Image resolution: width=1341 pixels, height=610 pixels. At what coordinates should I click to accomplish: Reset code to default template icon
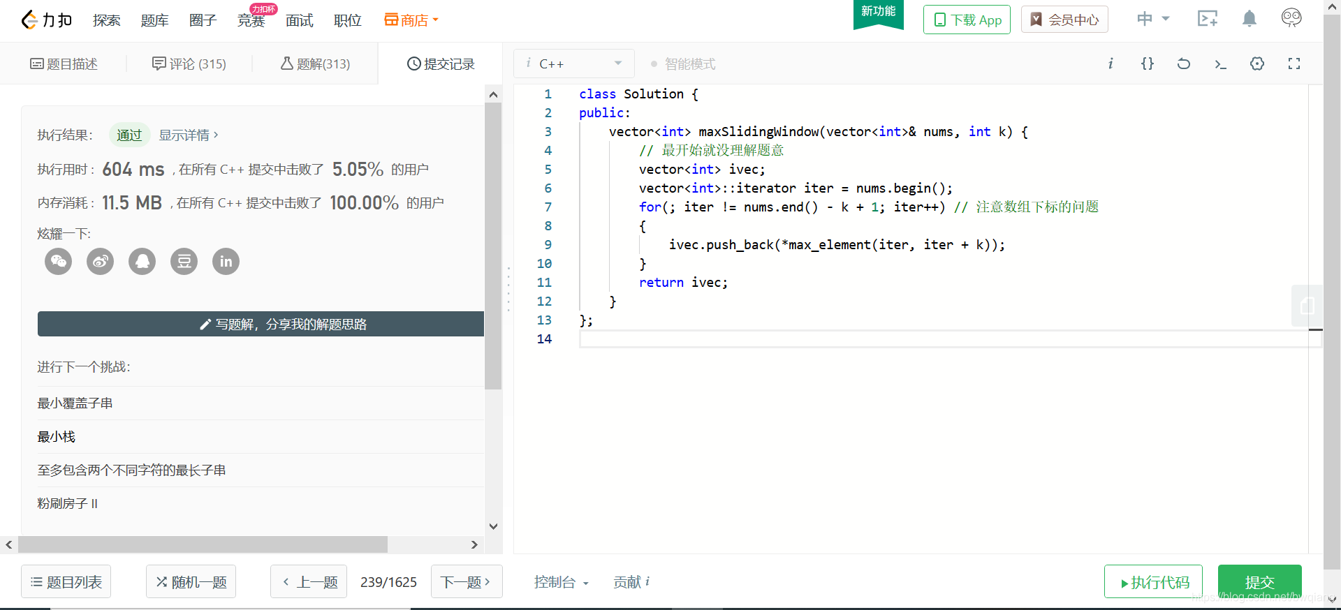pyautogui.click(x=1184, y=64)
